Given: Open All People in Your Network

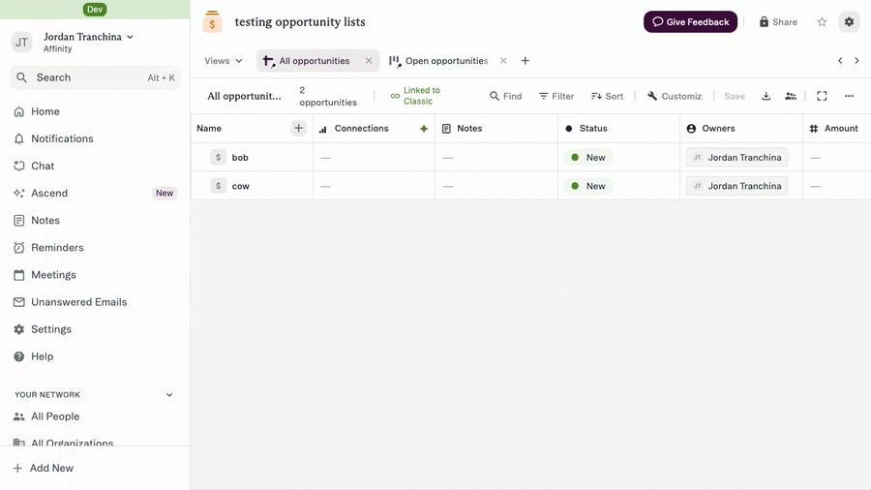Looking at the screenshot, I should click(47, 416).
